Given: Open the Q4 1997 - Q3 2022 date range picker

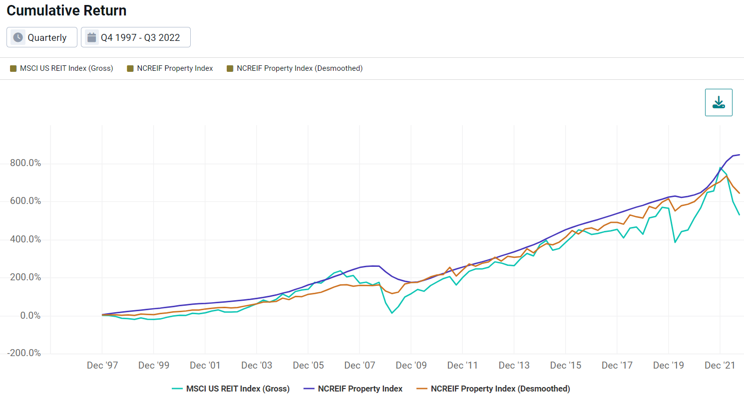Looking at the screenshot, I should coord(136,37).
